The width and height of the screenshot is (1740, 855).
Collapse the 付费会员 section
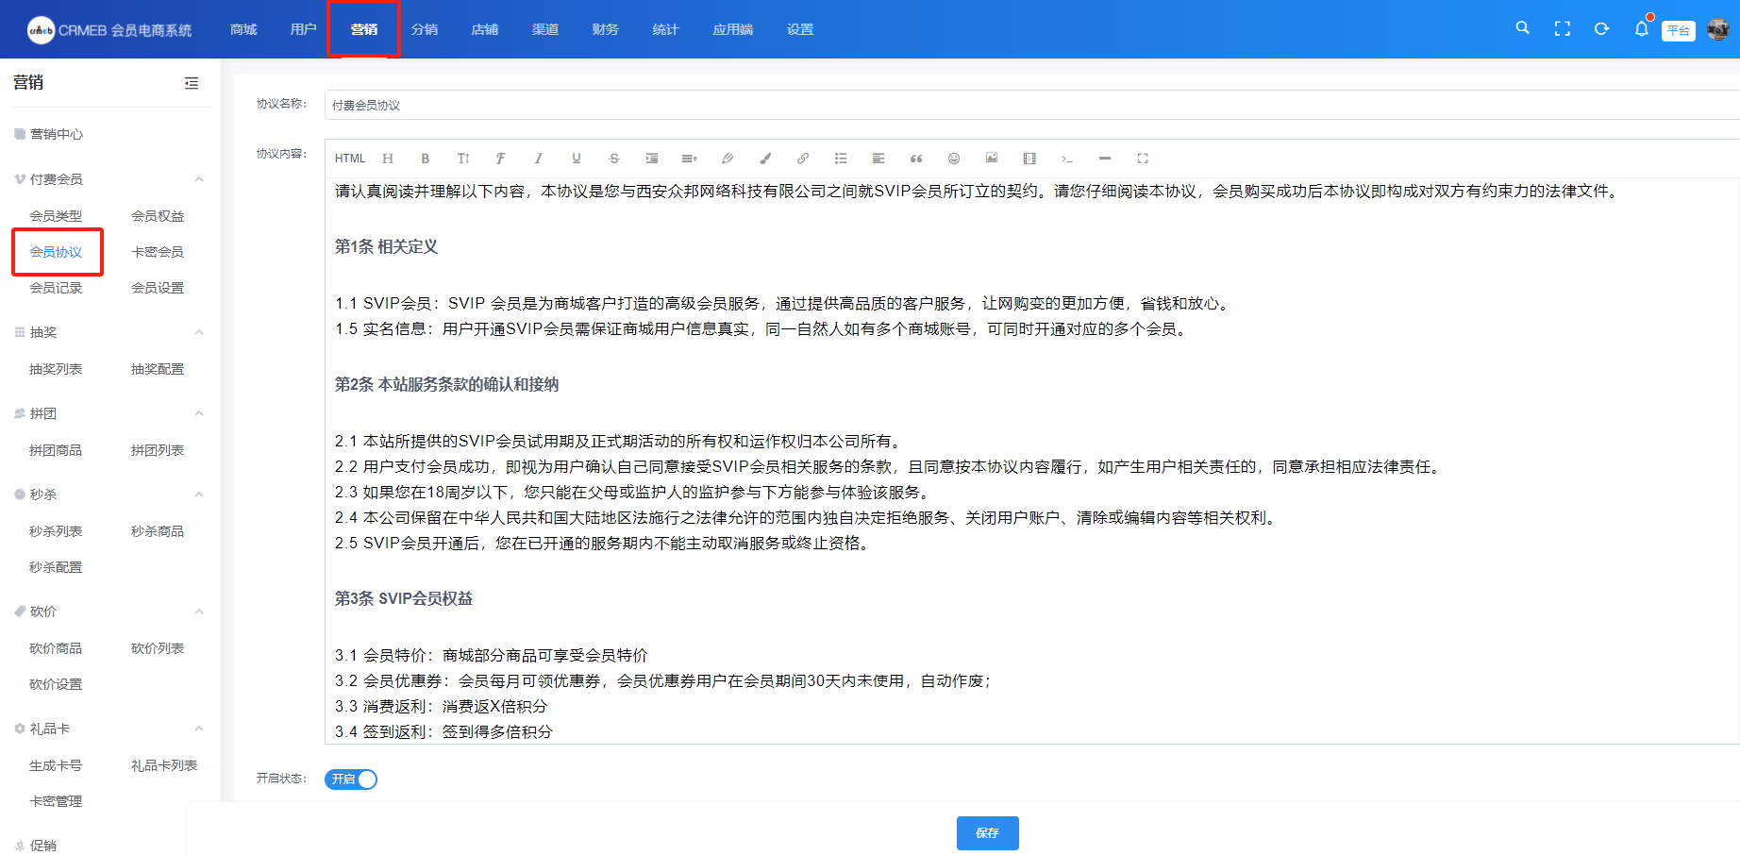coord(199,179)
